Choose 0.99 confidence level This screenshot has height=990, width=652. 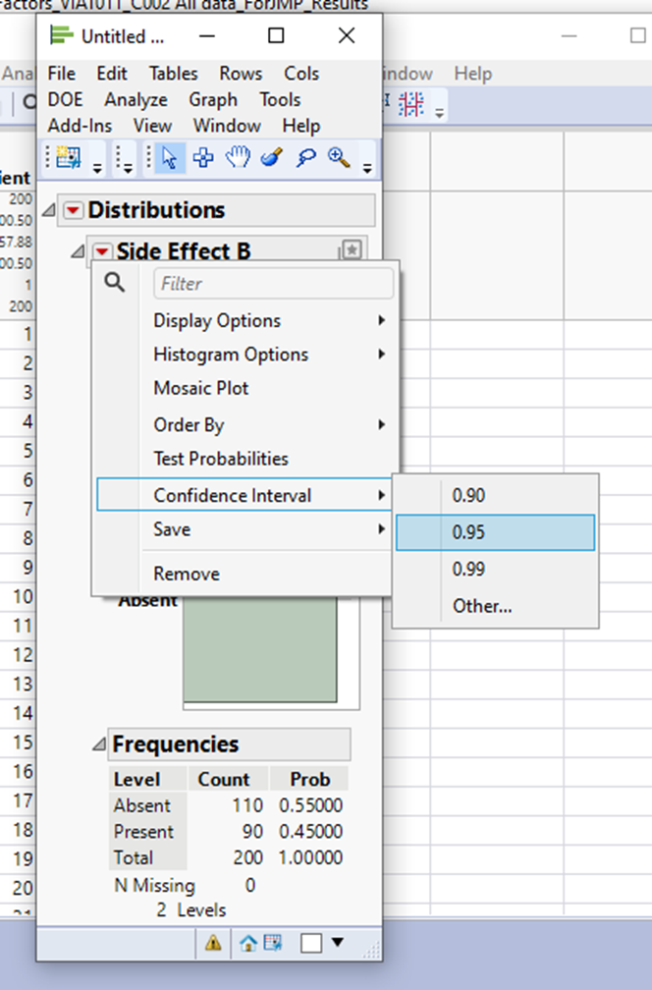point(468,569)
